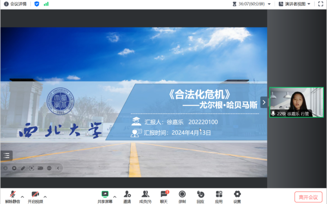Expand the 演讲者视图 view dropdown
This screenshot has height=204, width=327.
294,4
